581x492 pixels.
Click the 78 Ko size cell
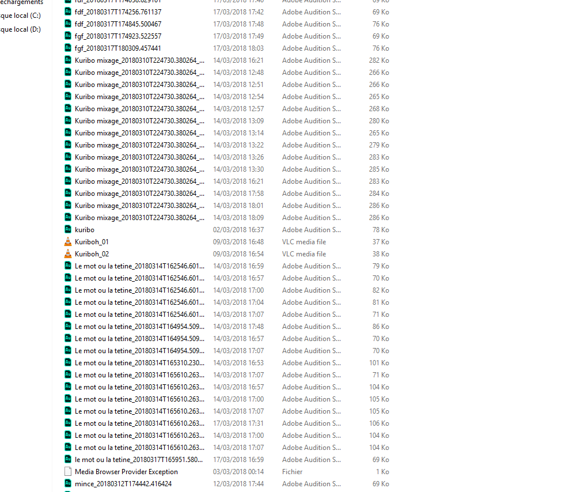tap(381, 230)
